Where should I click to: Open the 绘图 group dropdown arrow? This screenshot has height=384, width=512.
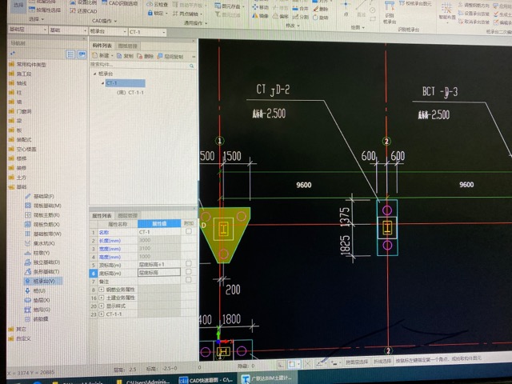coord(363,28)
